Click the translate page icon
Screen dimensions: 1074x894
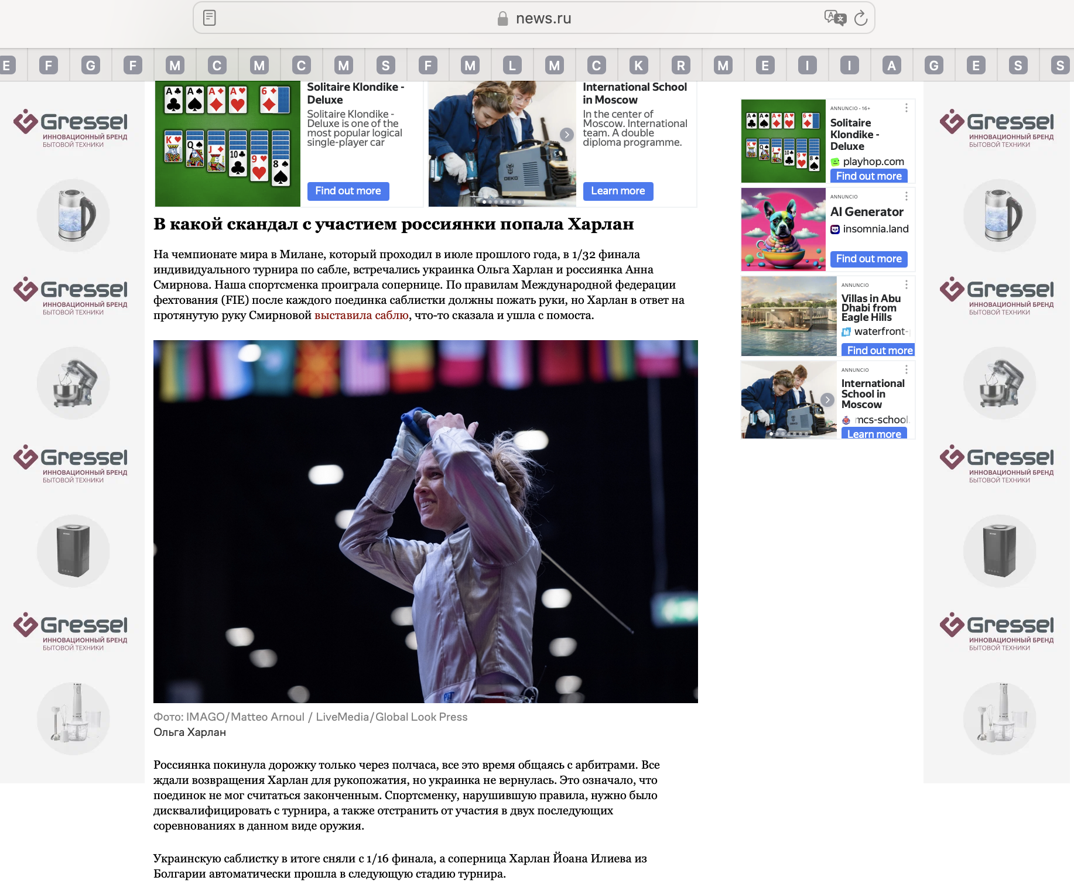tap(834, 18)
